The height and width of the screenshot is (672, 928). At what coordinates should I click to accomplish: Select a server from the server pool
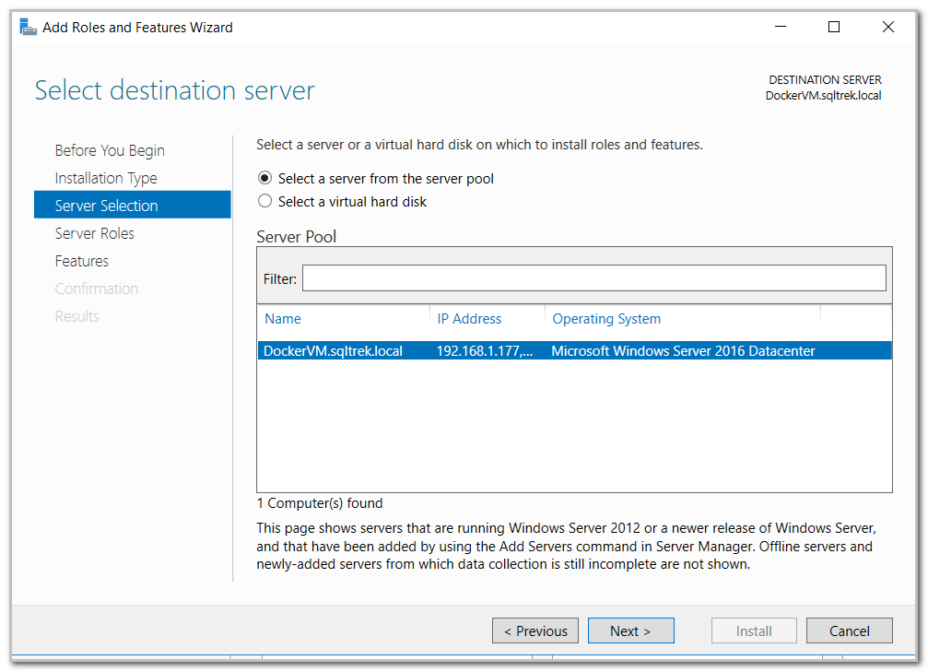(265, 179)
